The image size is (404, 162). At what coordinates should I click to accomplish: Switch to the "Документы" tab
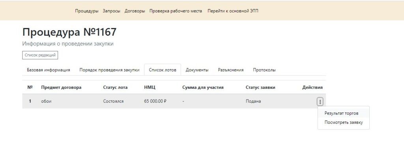tap(197, 70)
